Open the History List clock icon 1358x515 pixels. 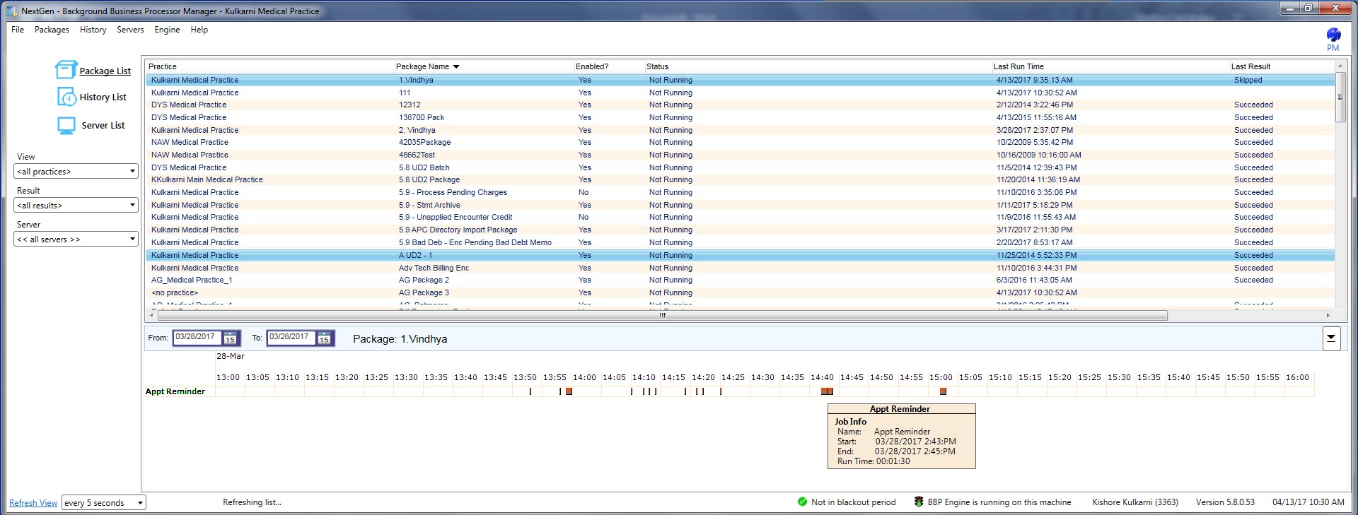click(66, 97)
